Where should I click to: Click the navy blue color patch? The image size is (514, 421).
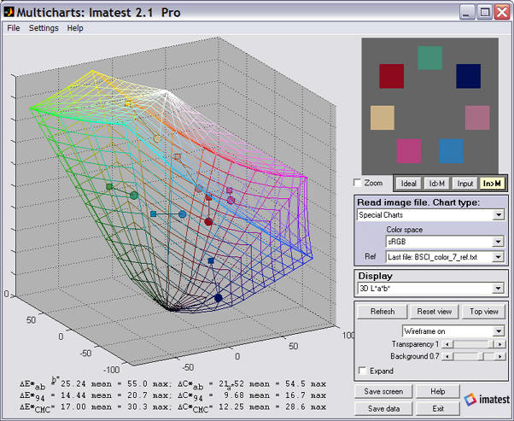469,76
